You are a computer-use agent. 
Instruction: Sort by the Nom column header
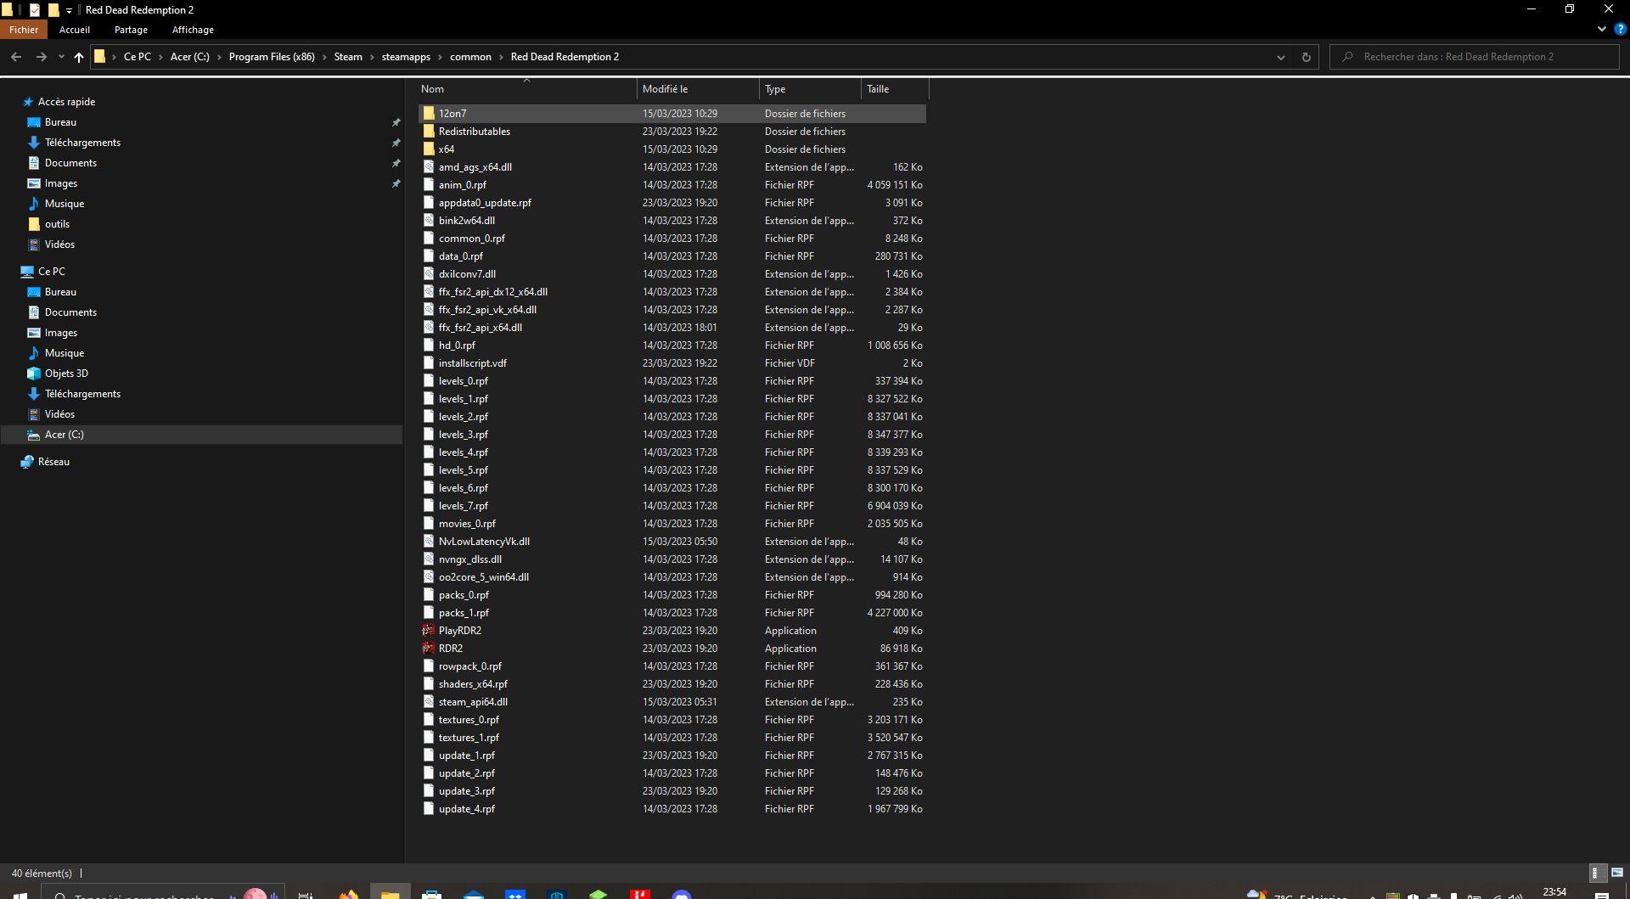click(x=526, y=89)
